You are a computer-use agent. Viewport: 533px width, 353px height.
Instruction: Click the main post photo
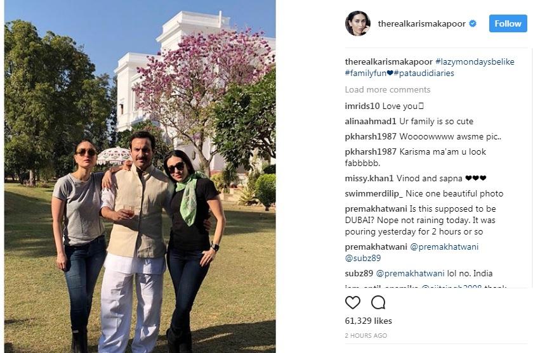140,176
